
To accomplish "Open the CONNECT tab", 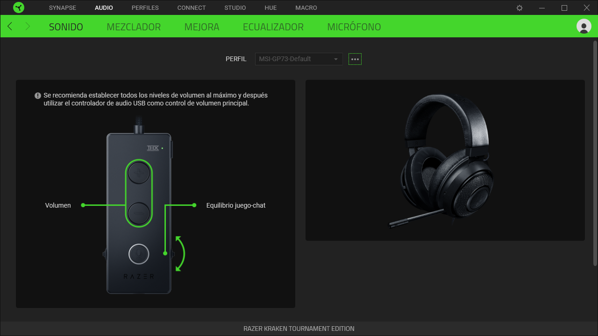I will [192, 8].
